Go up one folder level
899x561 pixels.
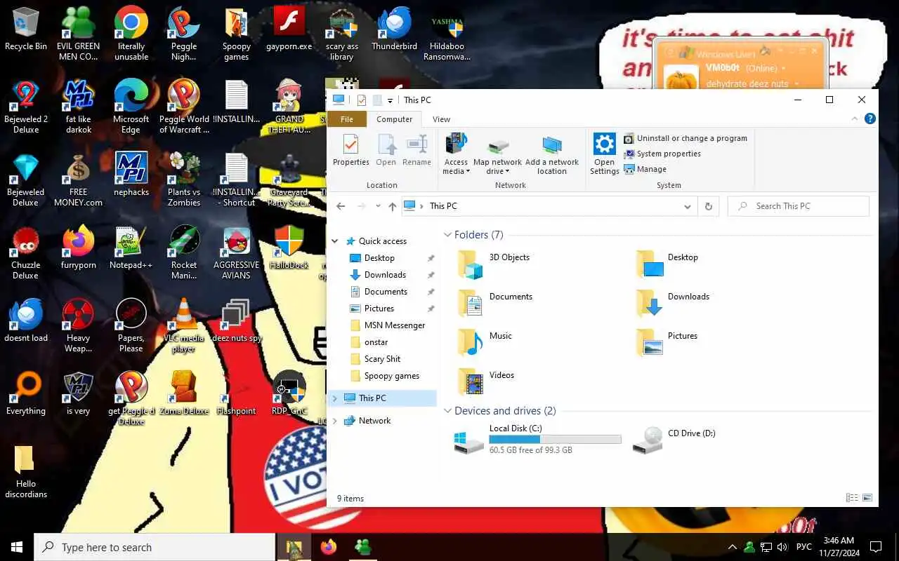coord(393,206)
